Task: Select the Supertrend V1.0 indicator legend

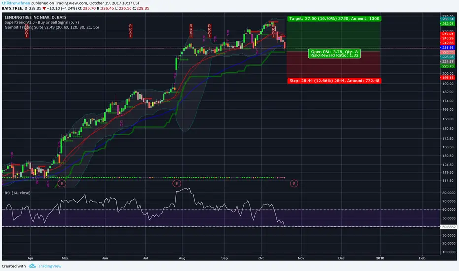Action: [x=42, y=22]
